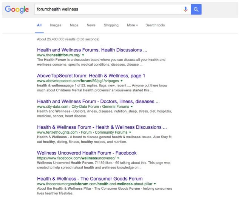This screenshot has height=204, width=241.
Task: Expand arrow beside facebook.com/wellnessuncovered/ URL
Action: click(x=118, y=158)
